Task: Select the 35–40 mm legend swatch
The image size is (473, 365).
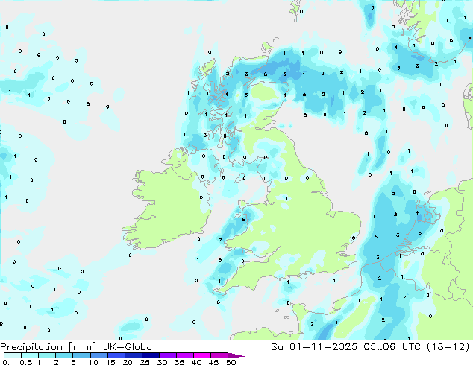Action: (x=185, y=355)
